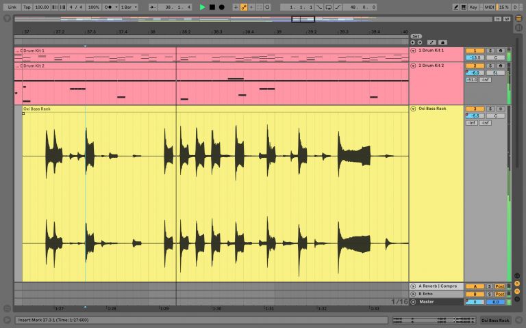This screenshot has width=526, height=328.
Task: Click the clip overview waveform in status bar
Action: coord(434,320)
